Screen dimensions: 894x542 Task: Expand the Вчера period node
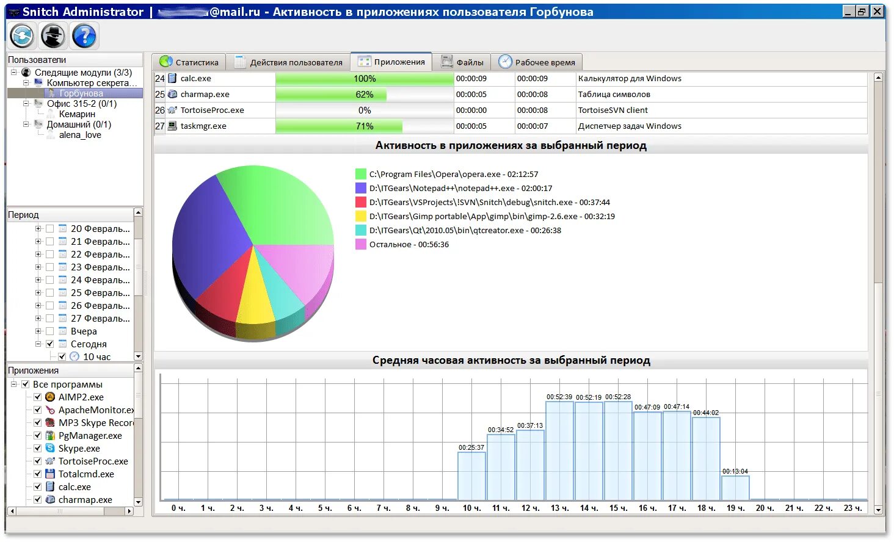(x=38, y=331)
